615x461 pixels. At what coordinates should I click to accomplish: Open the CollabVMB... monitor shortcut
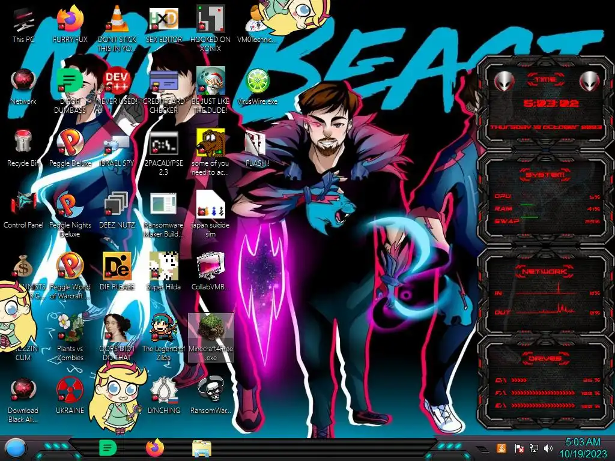tap(210, 272)
